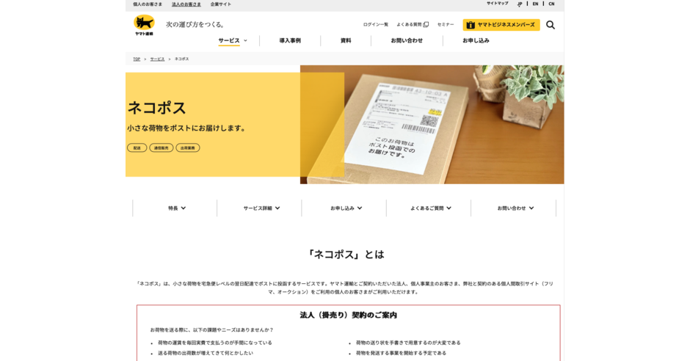The image size is (690, 361).
Task: Click text 次の運び方をつくる。
Action: click(195, 25)
